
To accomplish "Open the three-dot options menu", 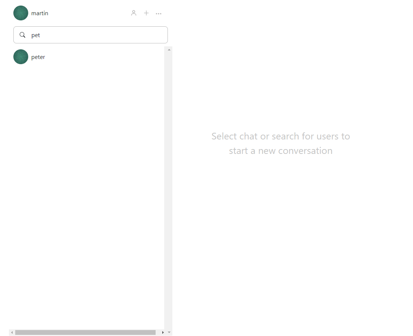I will pos(159,13).
